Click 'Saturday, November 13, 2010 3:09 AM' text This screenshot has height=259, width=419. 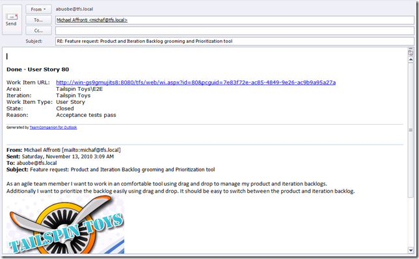pos(68,156)
